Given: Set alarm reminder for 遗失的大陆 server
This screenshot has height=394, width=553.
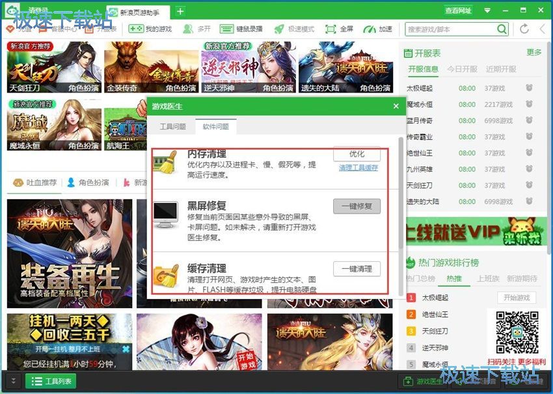Looking at the screenshot, I should (x=529, y=201).
